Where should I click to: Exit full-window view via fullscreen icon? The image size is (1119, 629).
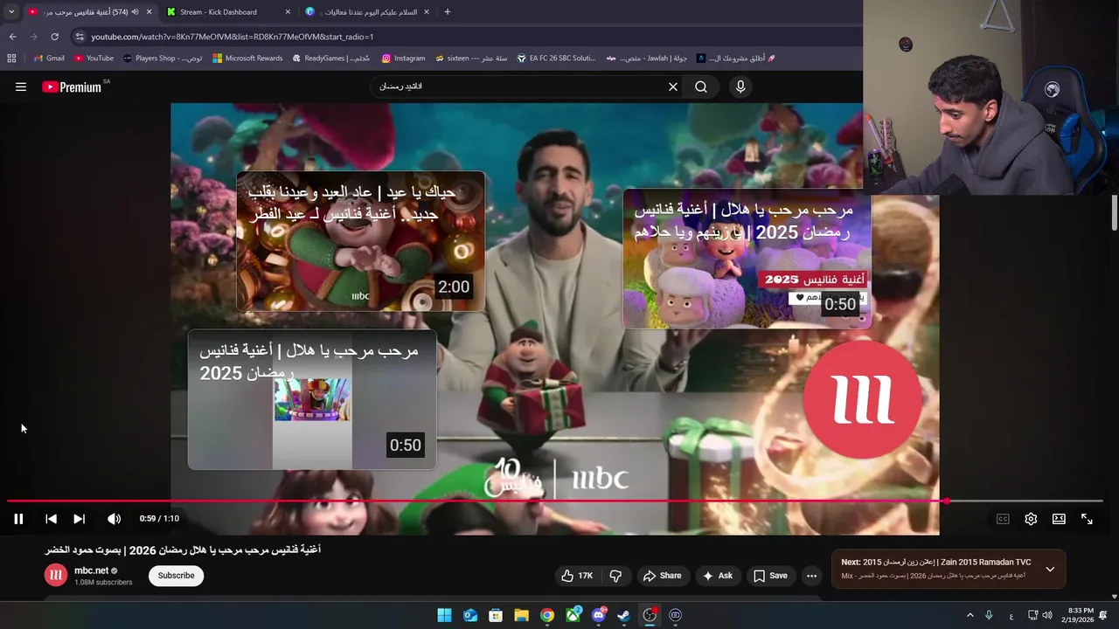(1087, 519)
